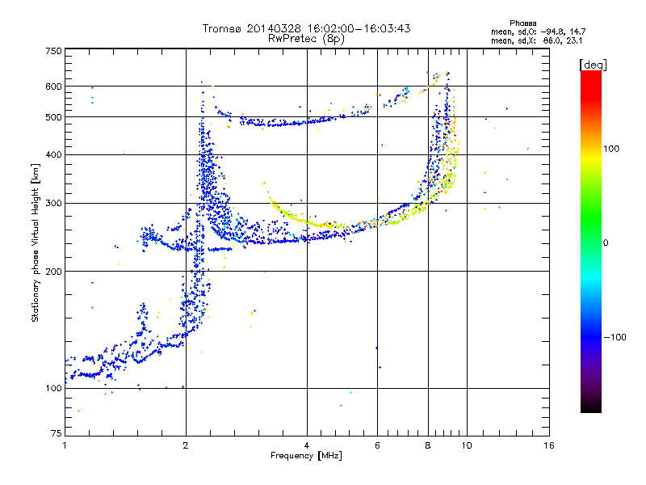Click the x-axis tick label "2"
This screenshot has height=485, width=646.
pyautogui.click(x=186, y=445)
